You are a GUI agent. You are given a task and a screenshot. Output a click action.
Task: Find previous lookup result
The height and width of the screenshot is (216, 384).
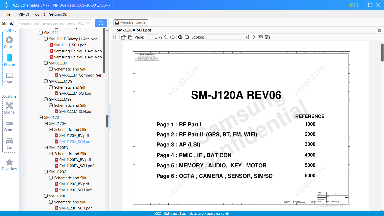point(247,37)
